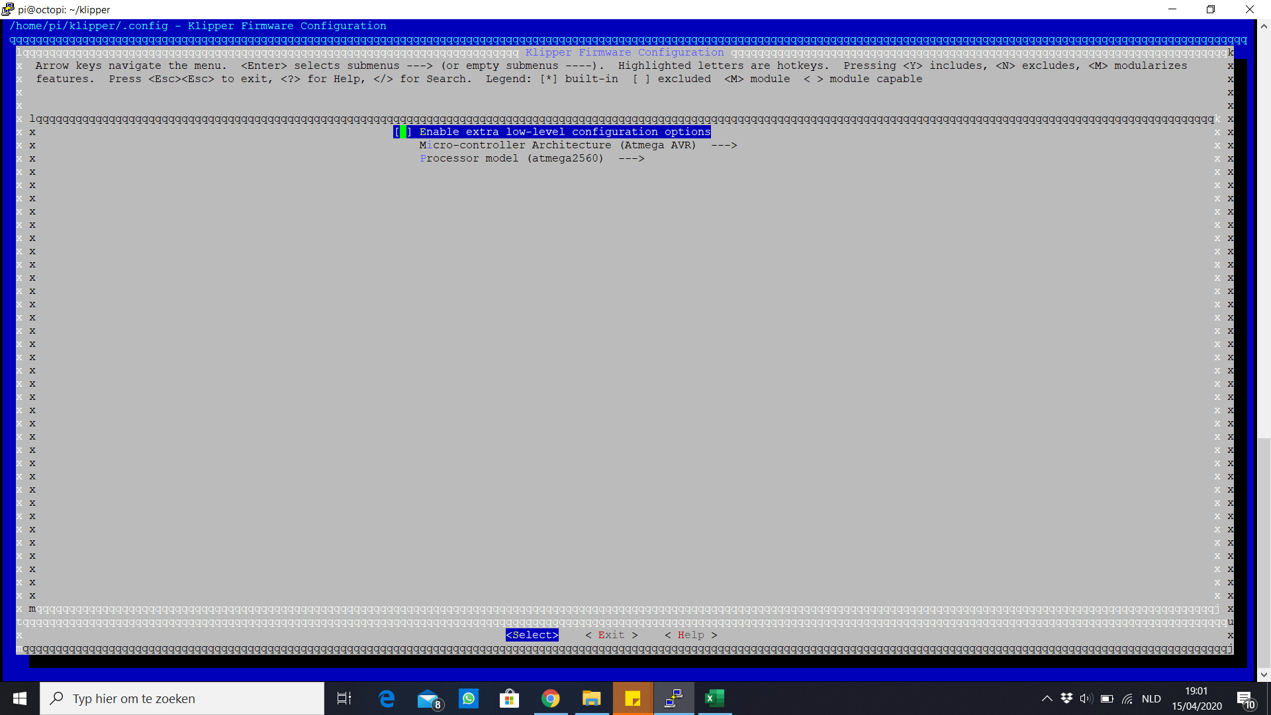1271x715 pixels.
Task: Show hidden system tray icons chevron
Action: pyautogui.click(x=1047, y=698)
